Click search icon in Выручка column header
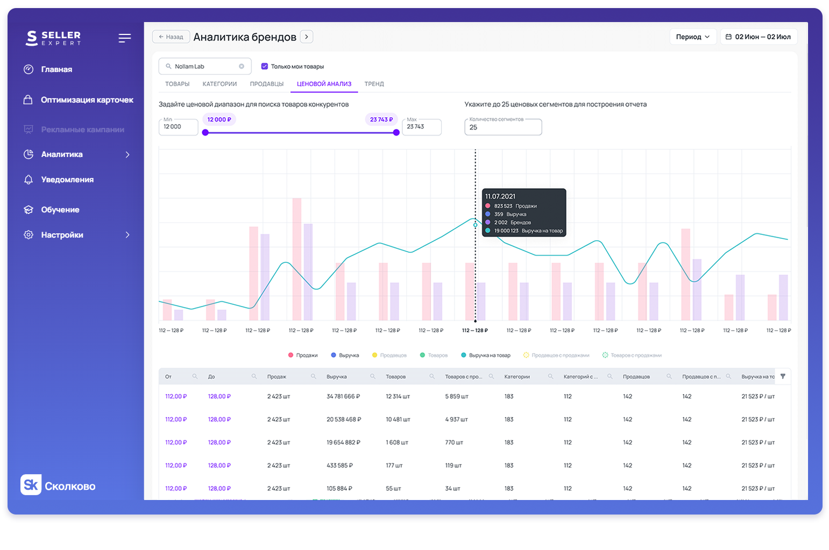Image resolution: width=829 pixels, height=550 pixels. click(373, 376)
